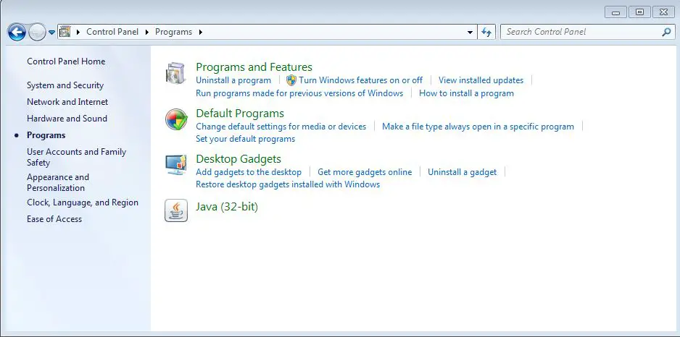Click Add gadgets to the desktop
The height and width of the screenshot is (337, 680).
(x=249, y=171)
